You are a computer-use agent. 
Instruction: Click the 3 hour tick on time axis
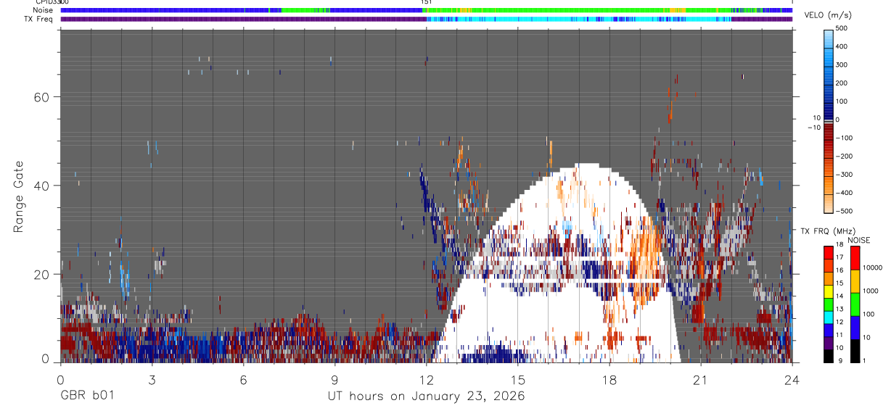point(152,379)
